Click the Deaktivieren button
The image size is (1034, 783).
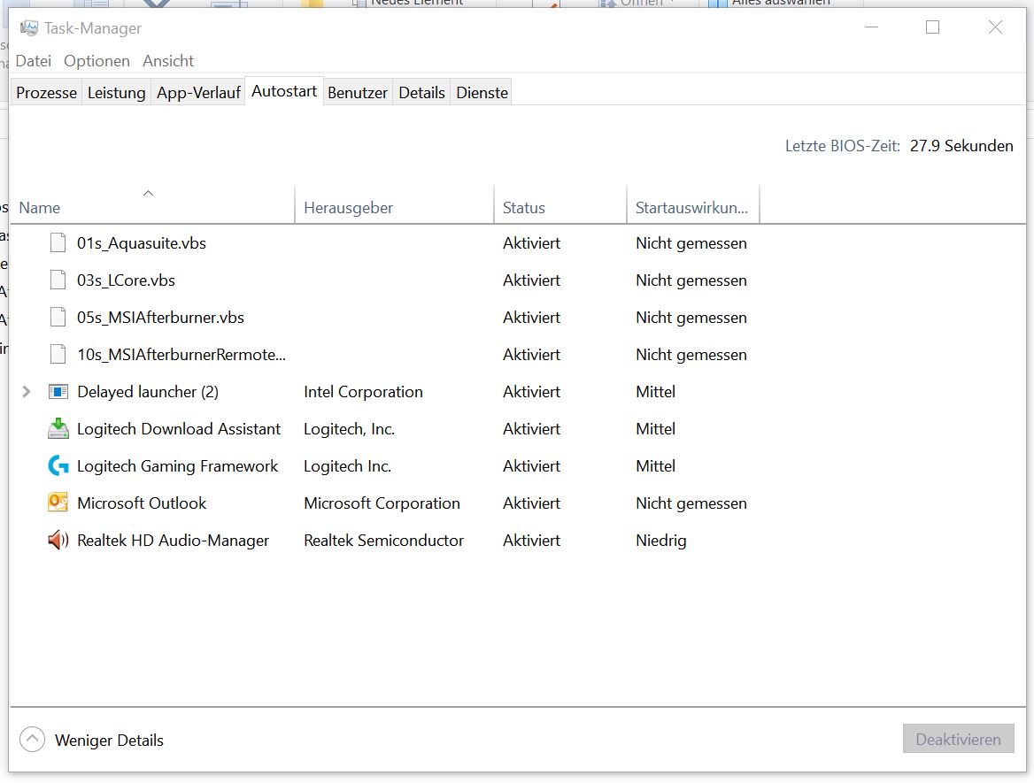pyautogui.click(x=958, y=740)
